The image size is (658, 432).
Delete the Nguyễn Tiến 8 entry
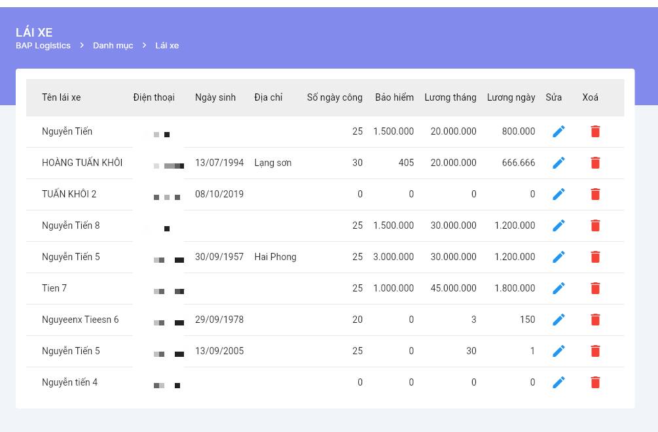pos(595,225)
